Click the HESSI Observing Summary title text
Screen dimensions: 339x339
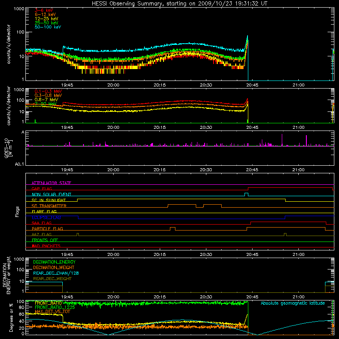[x=179, y=4]
